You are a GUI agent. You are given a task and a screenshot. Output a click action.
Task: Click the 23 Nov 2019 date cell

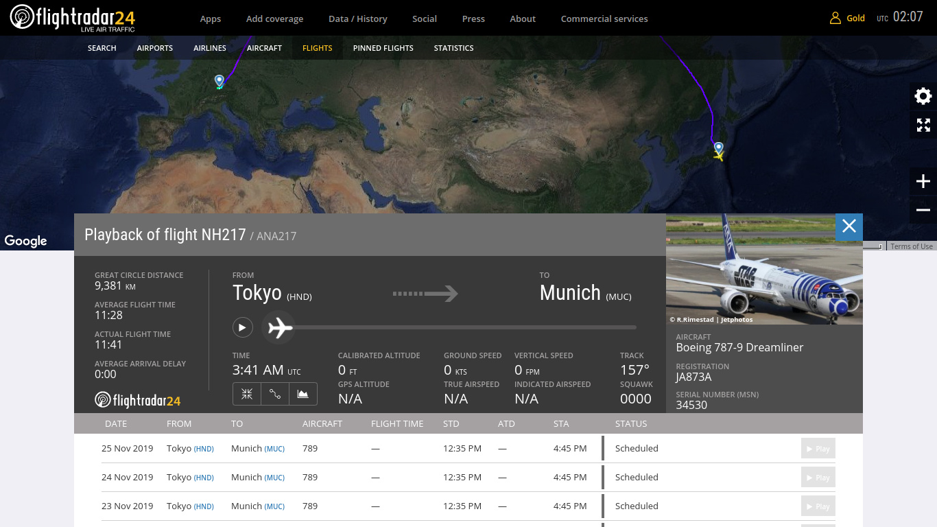pos(128,506)
